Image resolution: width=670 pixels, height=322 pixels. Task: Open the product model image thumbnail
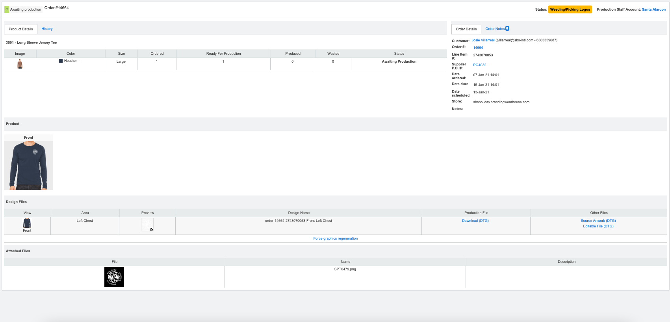tap(20, 64)
